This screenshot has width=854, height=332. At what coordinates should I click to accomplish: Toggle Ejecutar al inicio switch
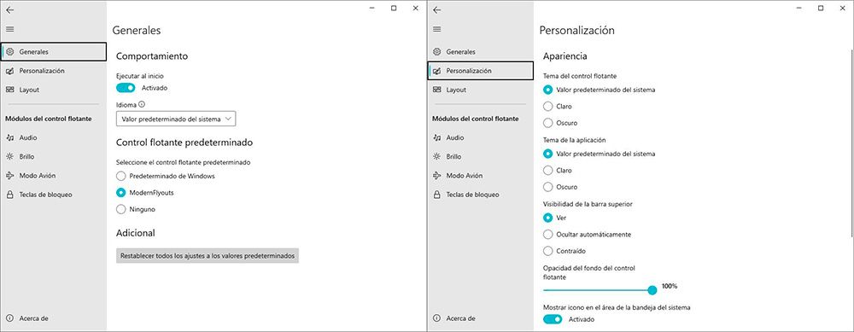[126, 88]
